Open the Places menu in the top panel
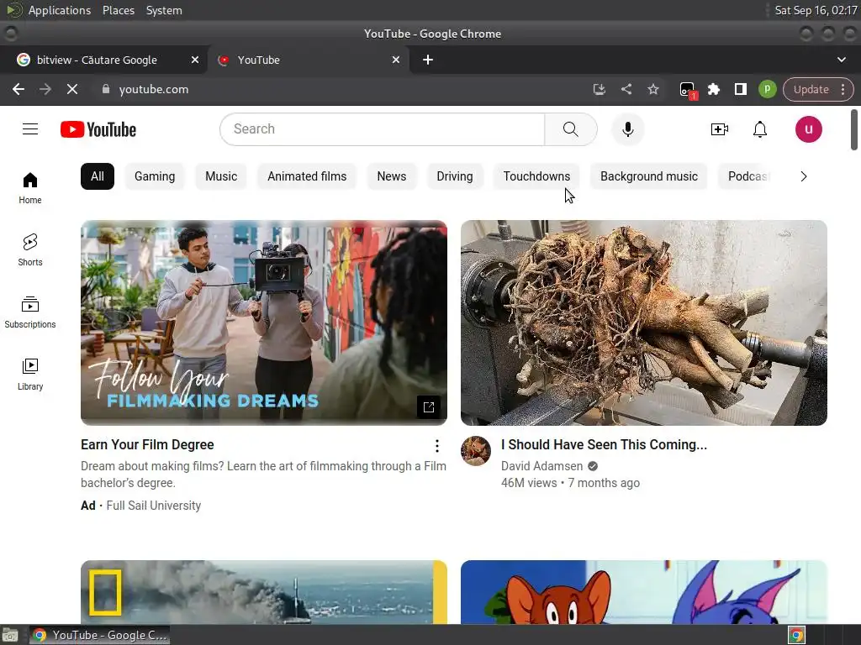 (119, 10)
